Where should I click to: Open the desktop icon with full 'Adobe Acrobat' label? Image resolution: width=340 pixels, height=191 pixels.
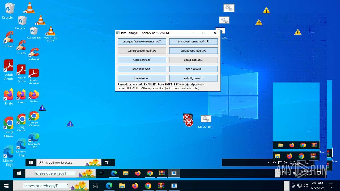tap(34, 76)
